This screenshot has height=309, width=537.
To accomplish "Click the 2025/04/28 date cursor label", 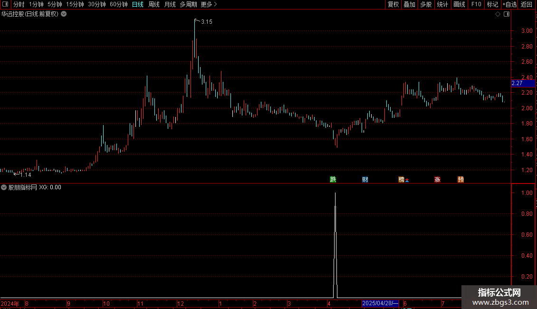I will click(x=380, y=303).
